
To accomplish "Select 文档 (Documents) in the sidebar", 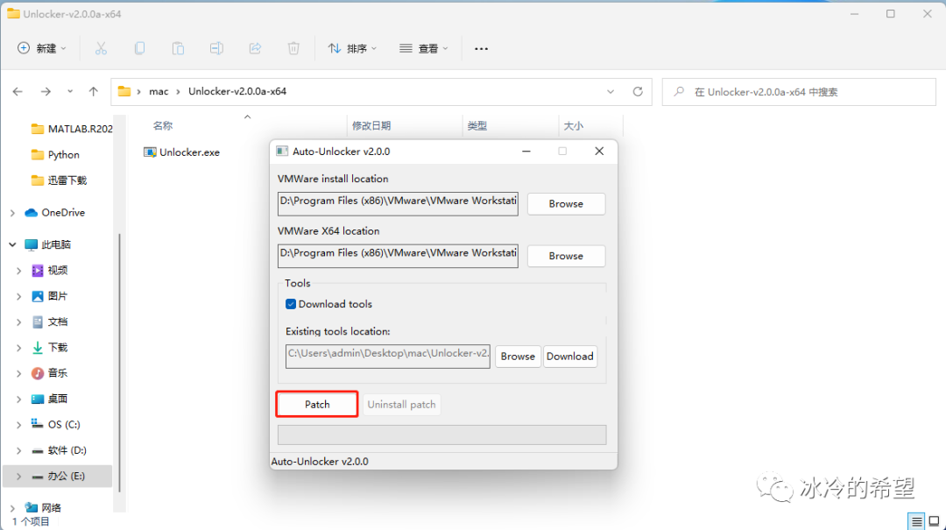I will (49, 322).
